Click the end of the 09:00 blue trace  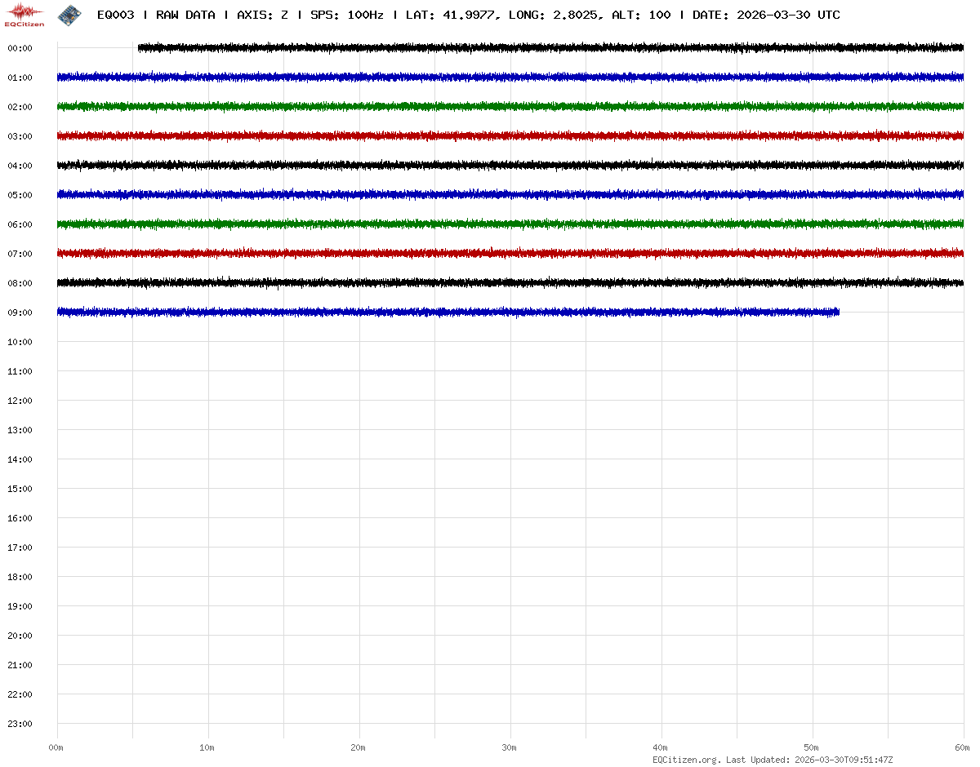(837, 312)
